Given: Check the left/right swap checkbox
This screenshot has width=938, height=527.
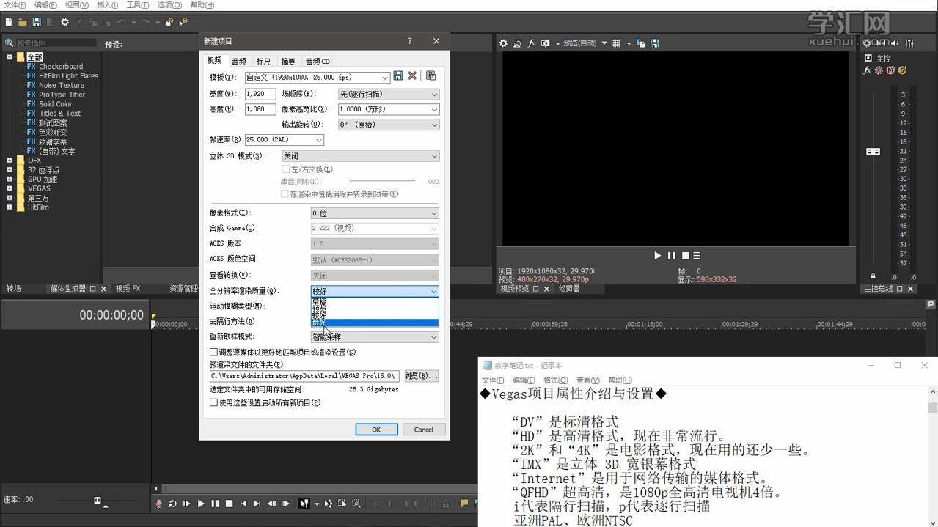Looking at the screenshot, I should pos(285,169).
